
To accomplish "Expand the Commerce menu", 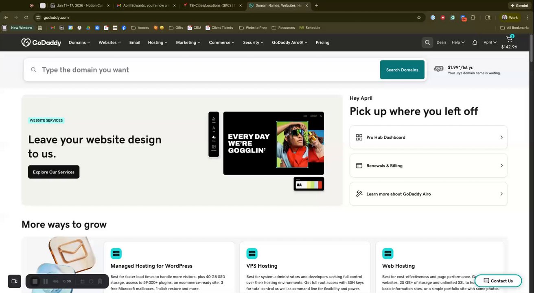I will click(x=222, y=42).
